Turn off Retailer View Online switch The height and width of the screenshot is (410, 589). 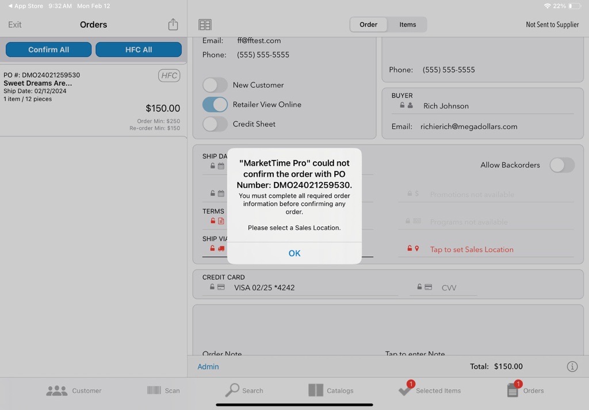pos(215,105)
